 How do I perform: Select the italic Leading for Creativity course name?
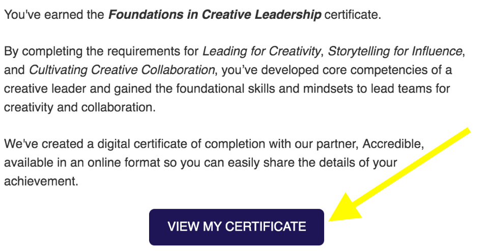tap(262, 51)
